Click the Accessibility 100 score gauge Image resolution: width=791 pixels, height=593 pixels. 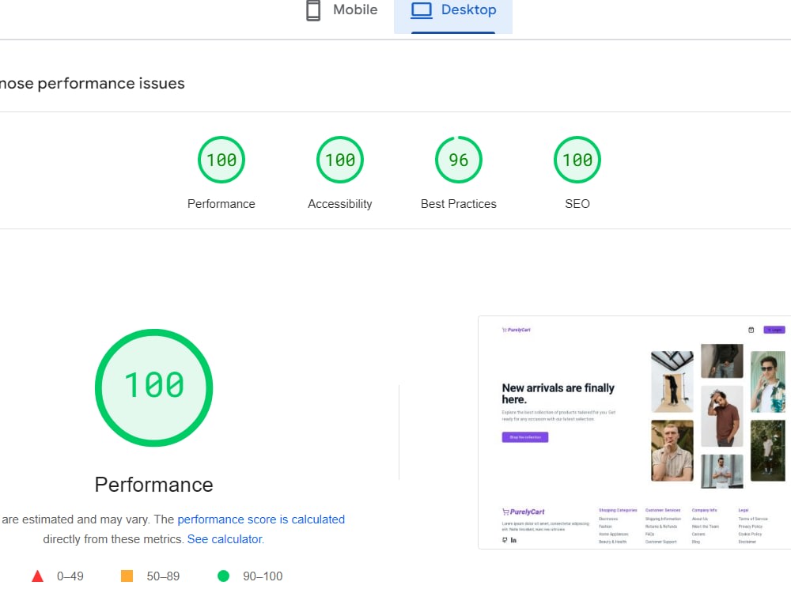pos(339,159)
